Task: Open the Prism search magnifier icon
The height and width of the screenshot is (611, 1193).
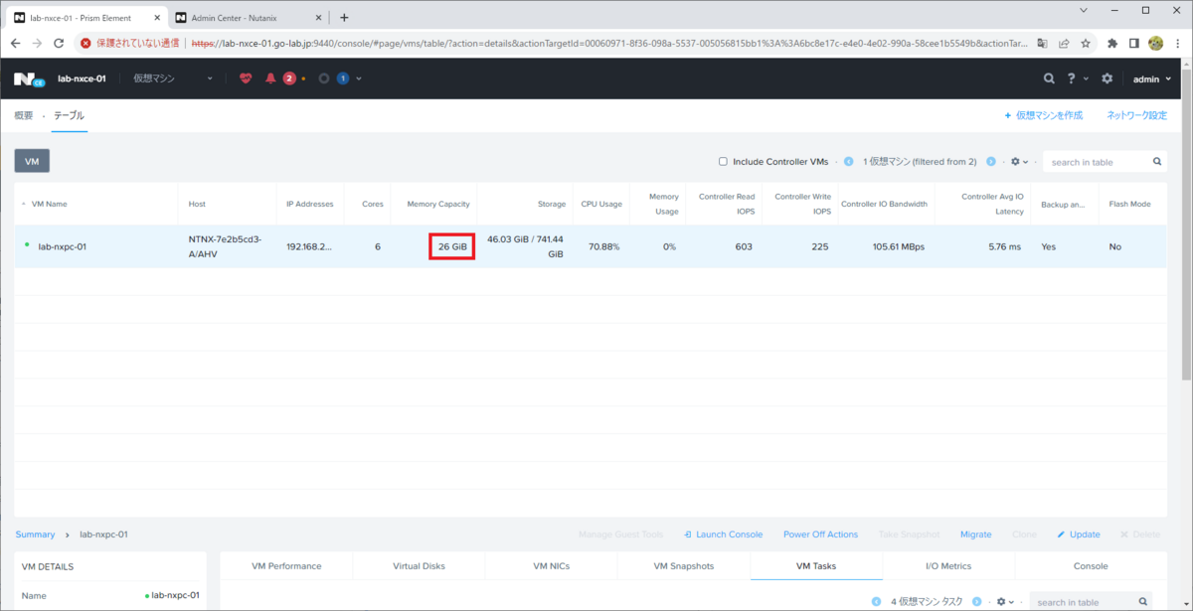Action: pyautogui.click(x=1049, y=78)
